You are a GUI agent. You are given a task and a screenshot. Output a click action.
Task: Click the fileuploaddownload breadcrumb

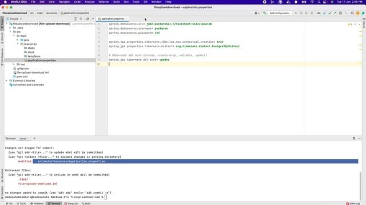[14, 13]
